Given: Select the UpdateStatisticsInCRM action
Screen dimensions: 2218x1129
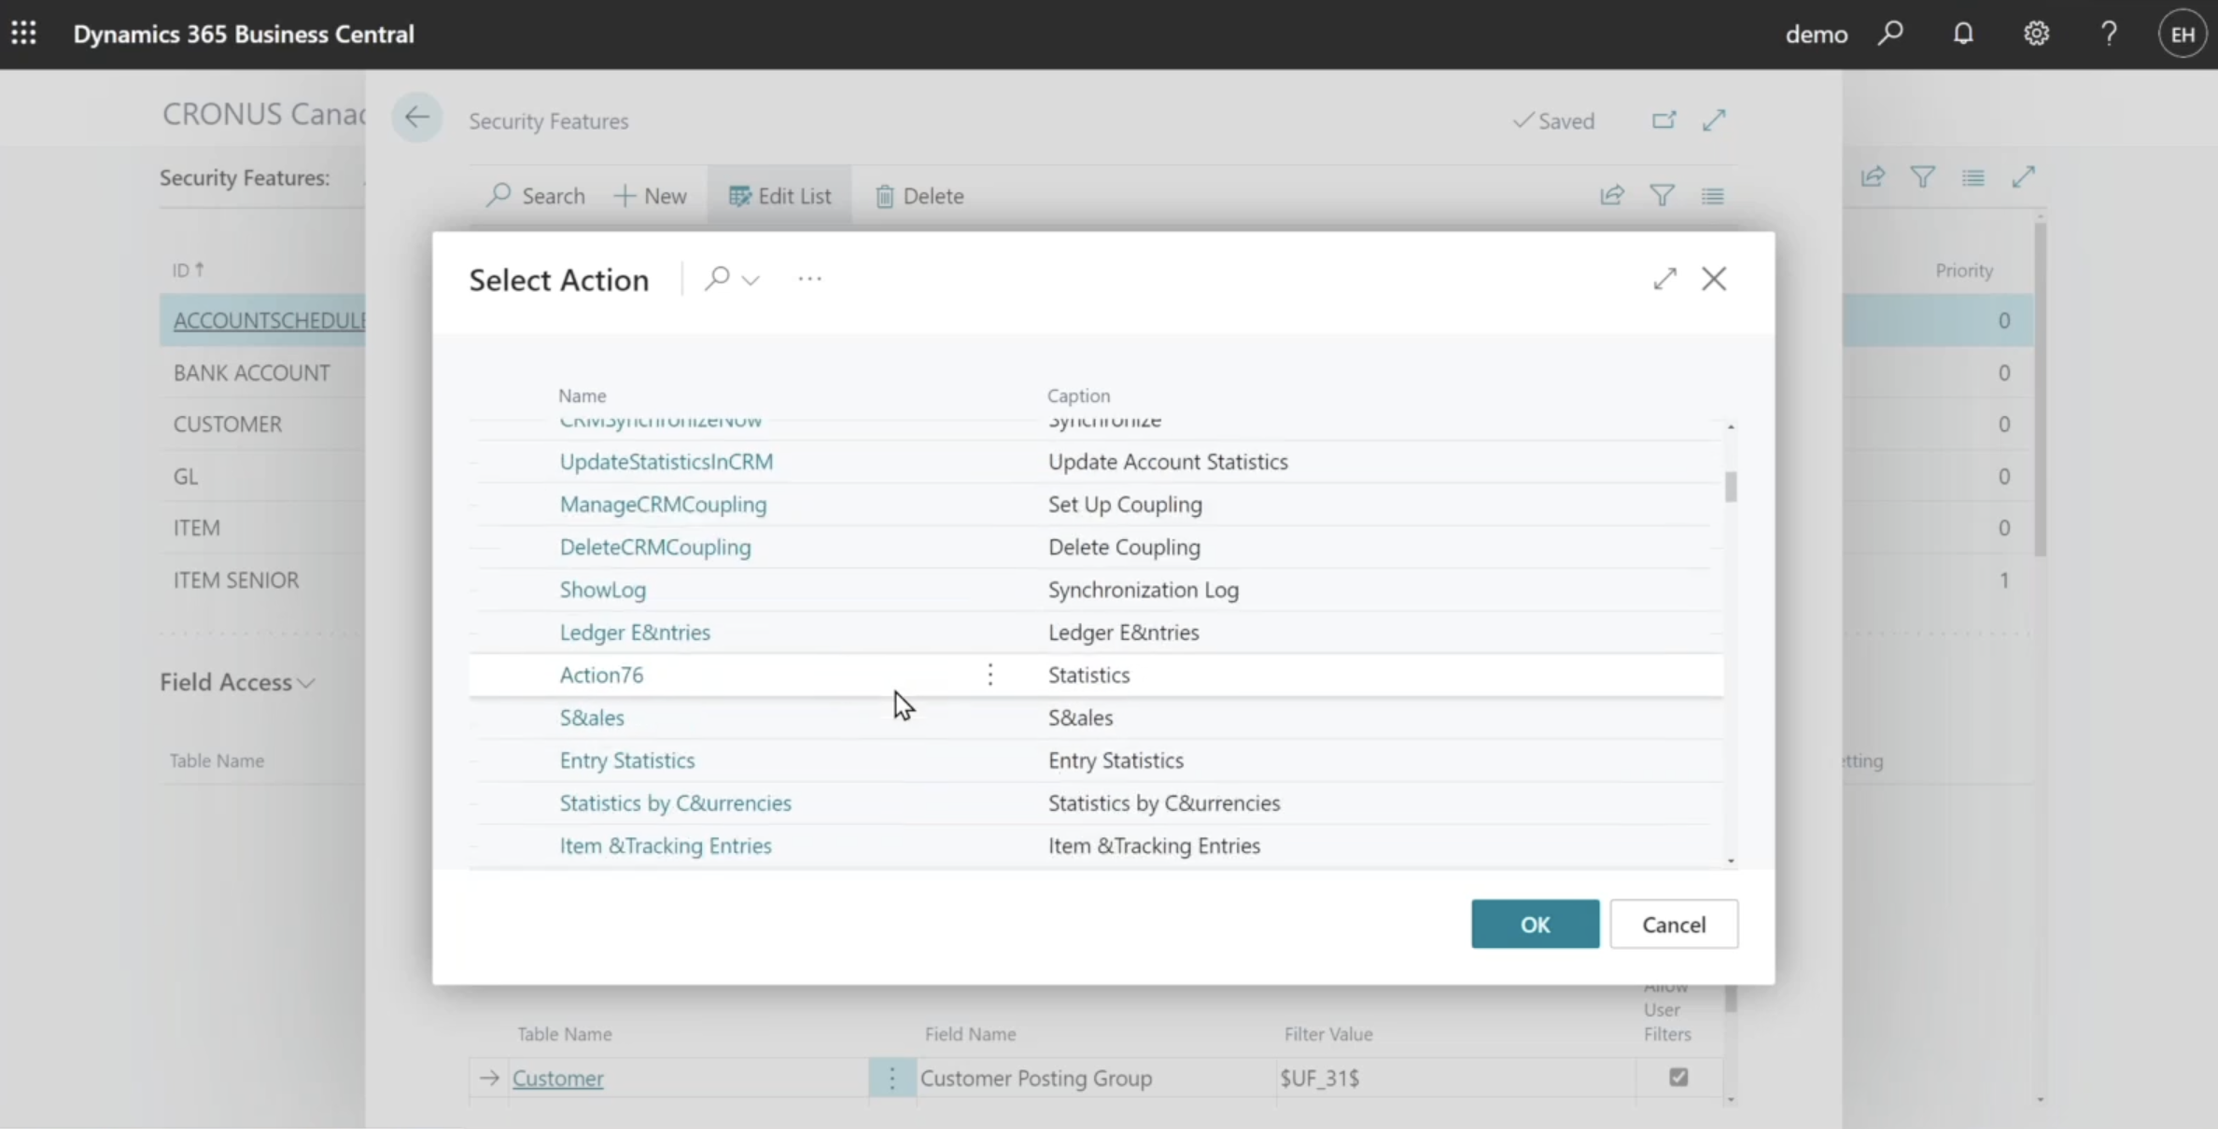Looking at the screenshot, I should [667, 461].
